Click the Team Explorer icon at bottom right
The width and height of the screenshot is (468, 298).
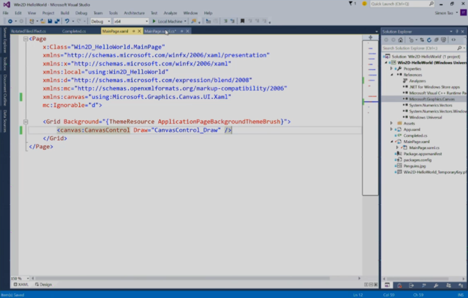449,286
